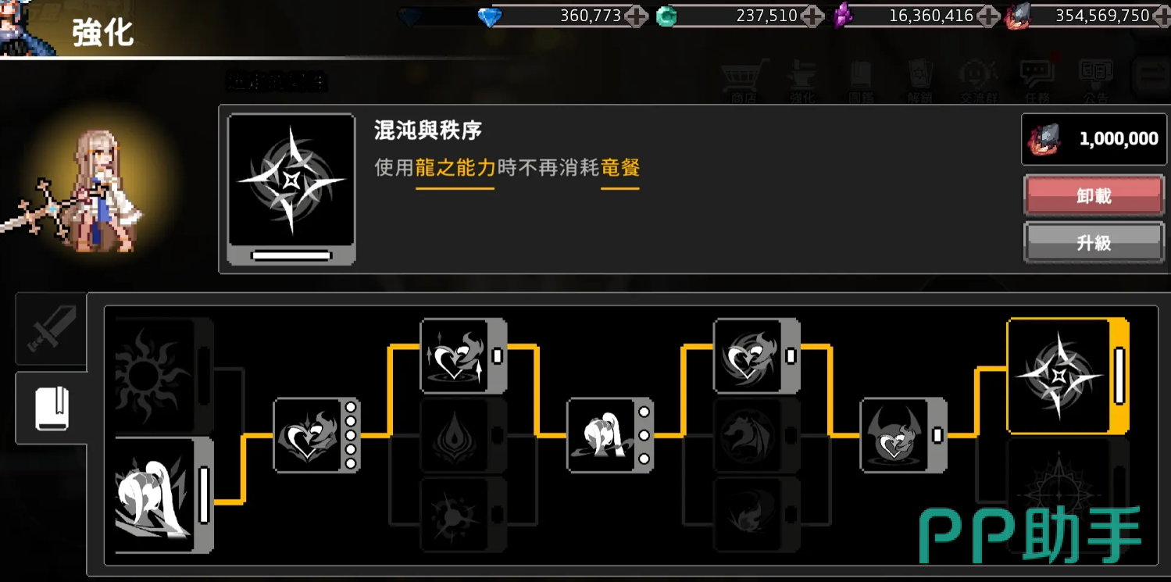Select the flaming heart node with five dots
Screen dimensions: 1171x582
[316, 435]
